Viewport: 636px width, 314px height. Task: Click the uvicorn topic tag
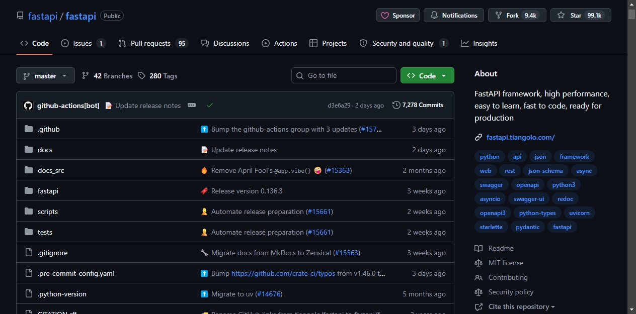(579, 213)
